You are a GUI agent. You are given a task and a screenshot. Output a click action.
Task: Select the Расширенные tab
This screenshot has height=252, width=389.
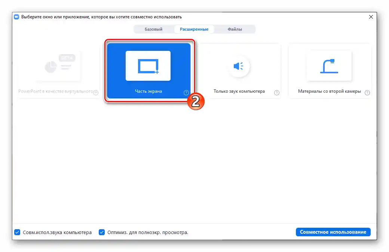coord(194,29)
